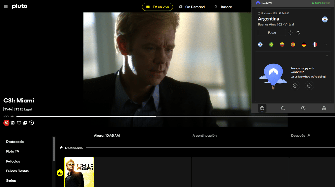This screenshot has height=187, width=335.
Task: Select Series category in sidebar
Action: click(11, 180)
